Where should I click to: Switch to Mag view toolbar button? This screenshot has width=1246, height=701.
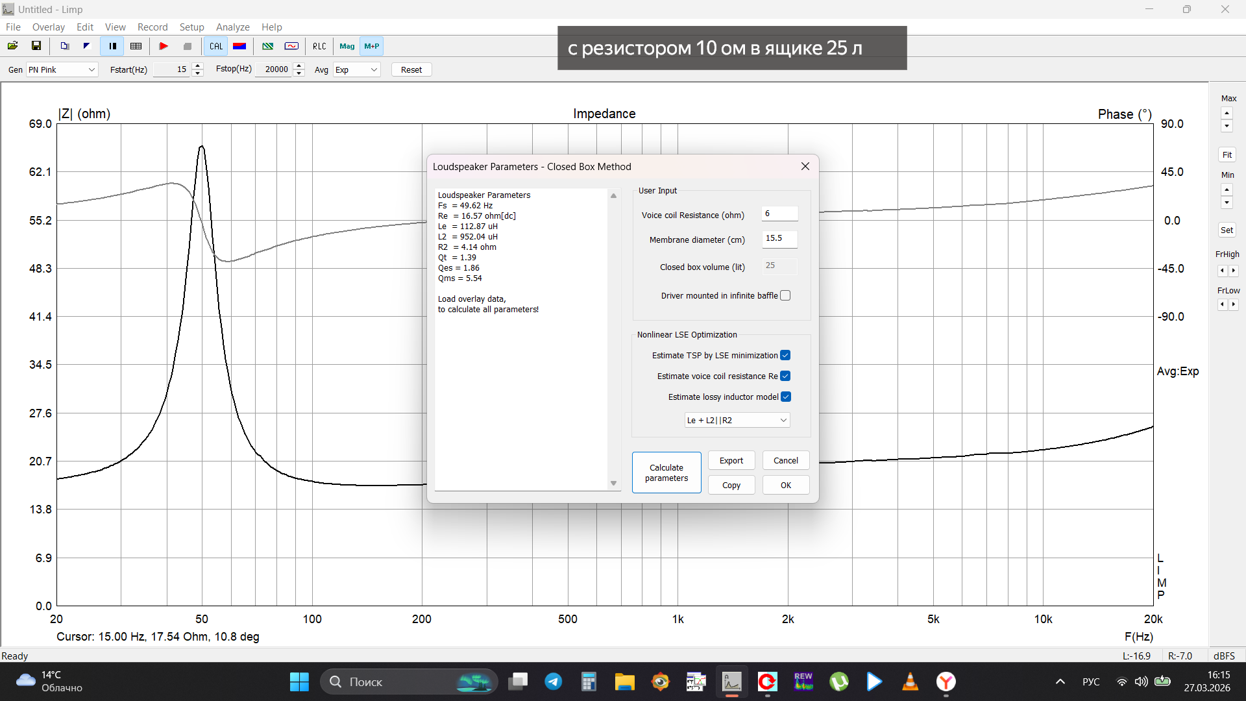click(347, 46)
